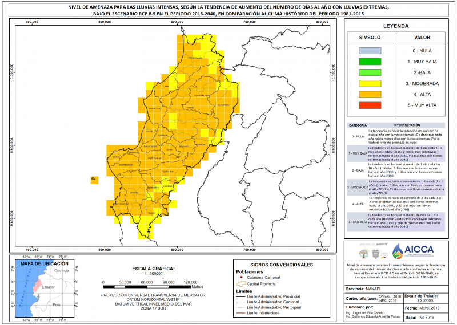Click the dark green MUY BAJA swatch
The image size is (457, 325).
coord(370,62)
